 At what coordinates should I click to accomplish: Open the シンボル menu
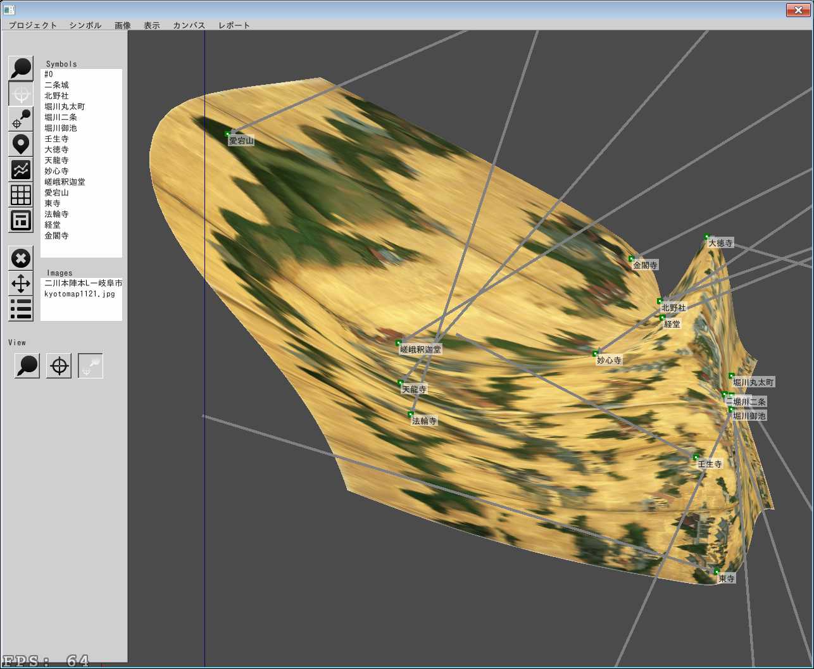[85, 25]
